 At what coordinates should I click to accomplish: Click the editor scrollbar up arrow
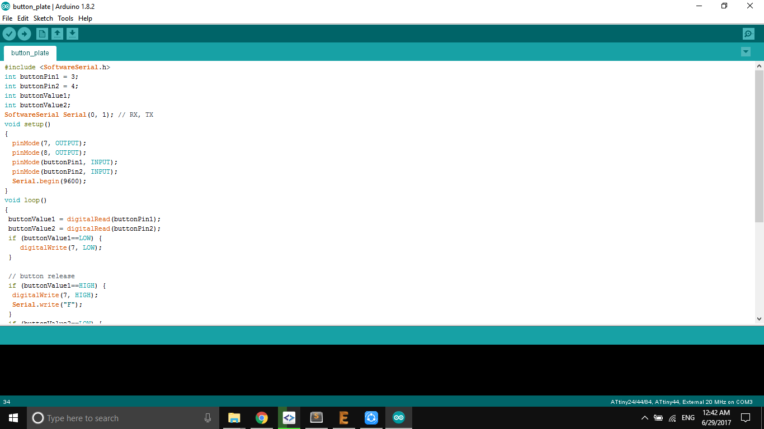click(759, 66)
